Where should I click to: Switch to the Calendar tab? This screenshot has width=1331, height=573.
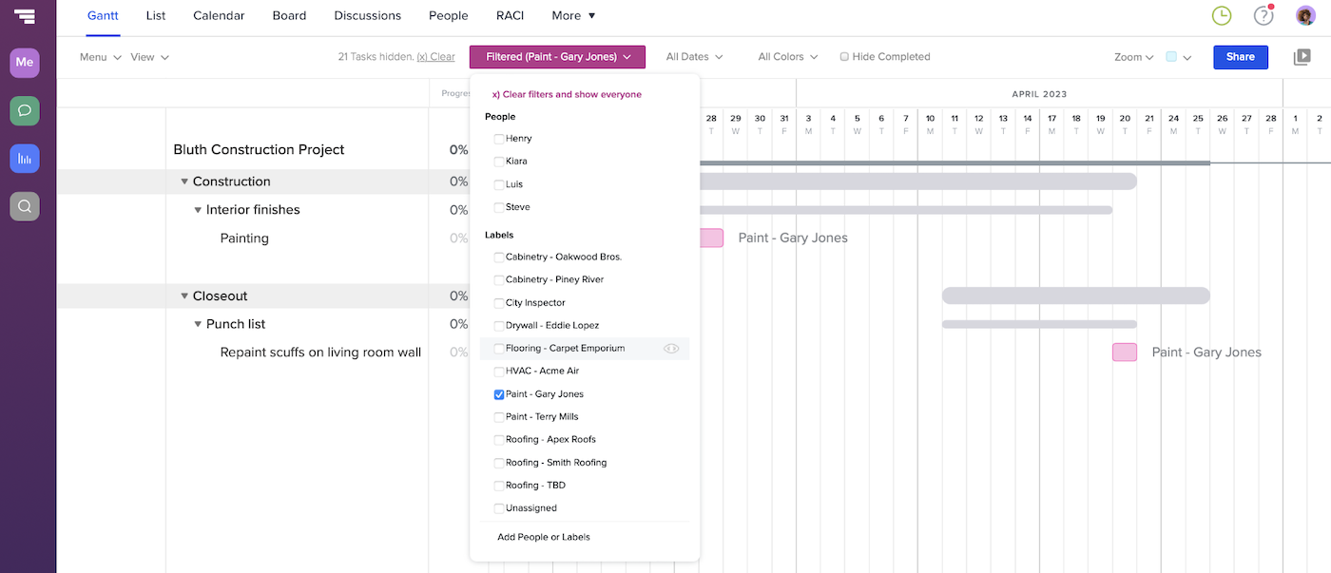click(x=218, y=15)
